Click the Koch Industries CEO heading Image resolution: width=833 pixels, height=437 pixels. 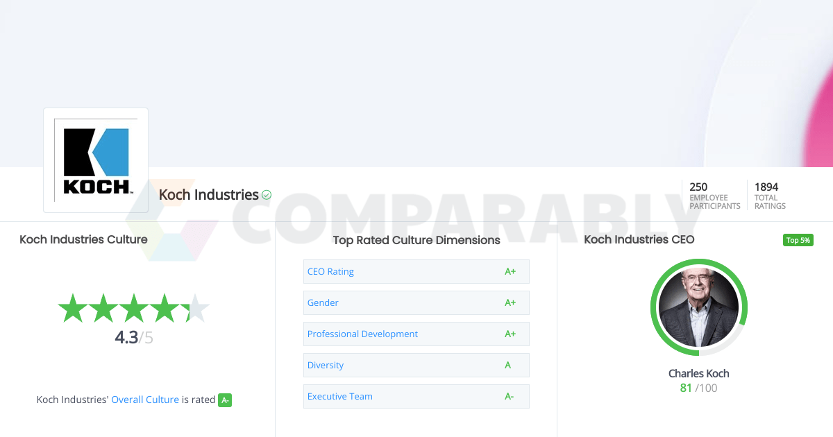(x=639, y=239)
